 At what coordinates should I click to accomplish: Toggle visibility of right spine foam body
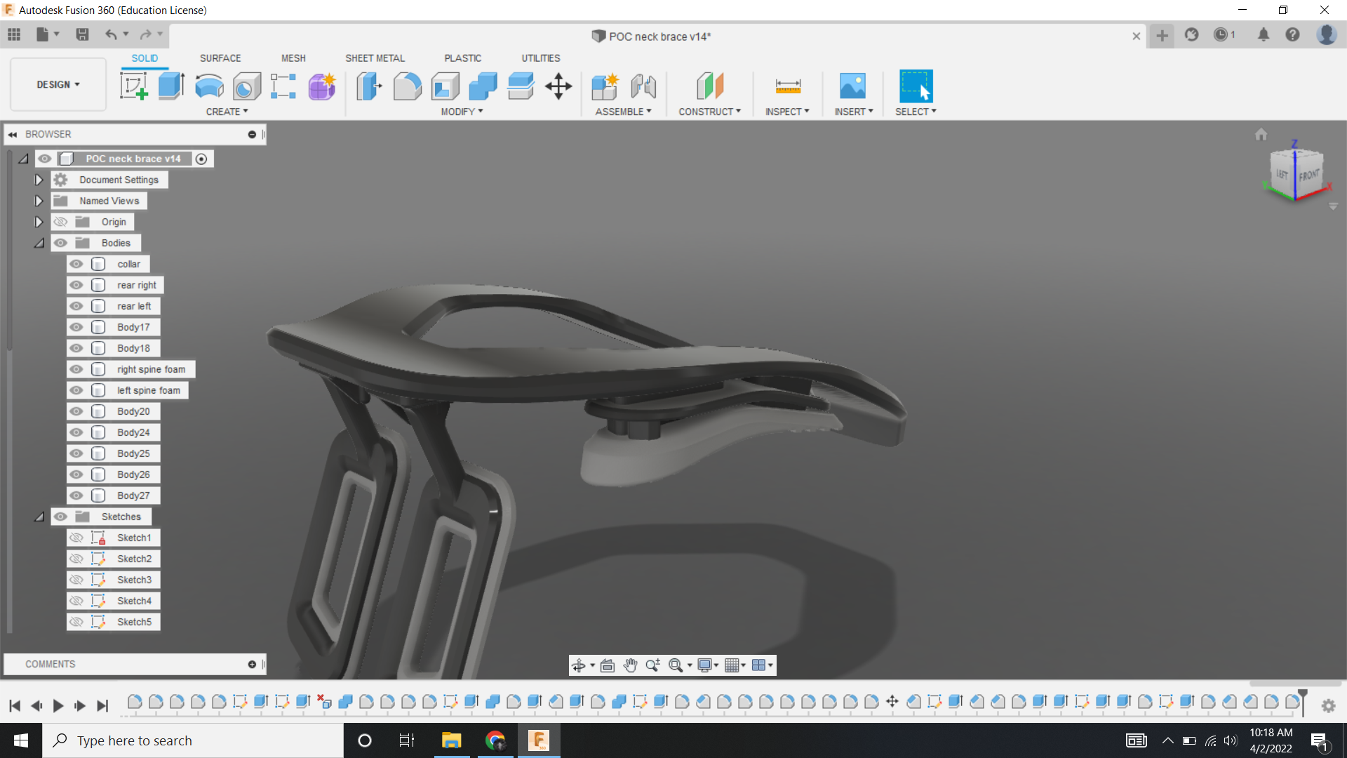(76, 369)
